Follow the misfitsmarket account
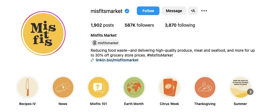Image resolution: width=267 pixels, height=112 pixels. [x=148, y=11]
